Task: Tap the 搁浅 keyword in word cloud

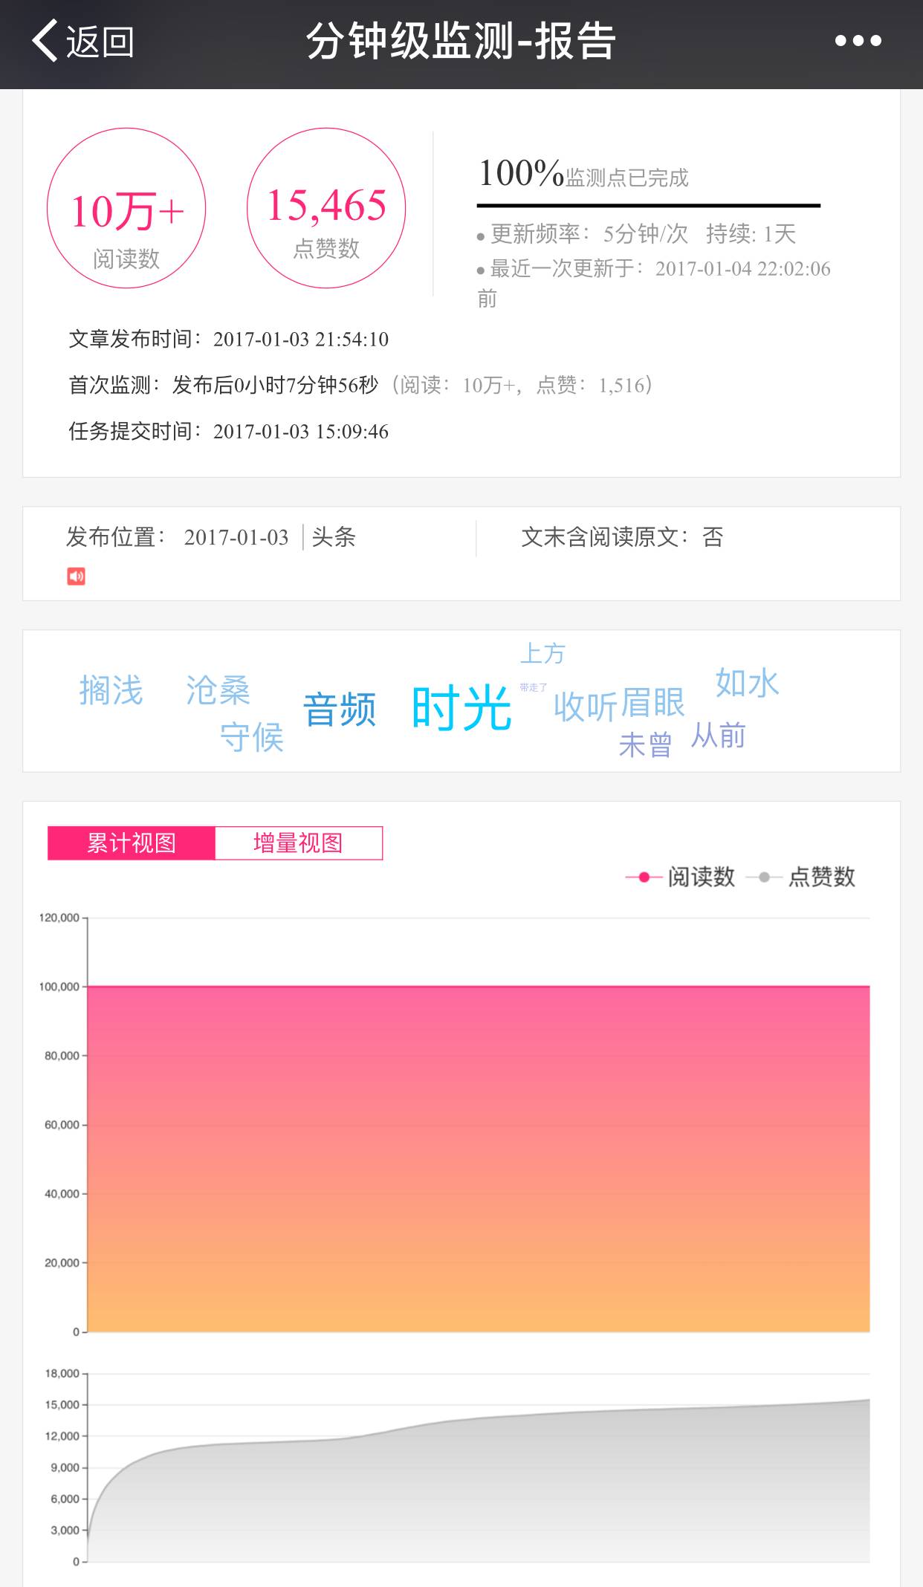Action: [111, 690]
